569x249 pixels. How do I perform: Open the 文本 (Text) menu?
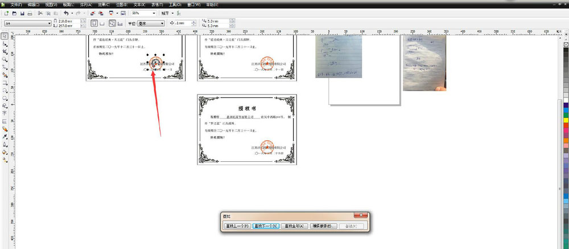(139, 5)
